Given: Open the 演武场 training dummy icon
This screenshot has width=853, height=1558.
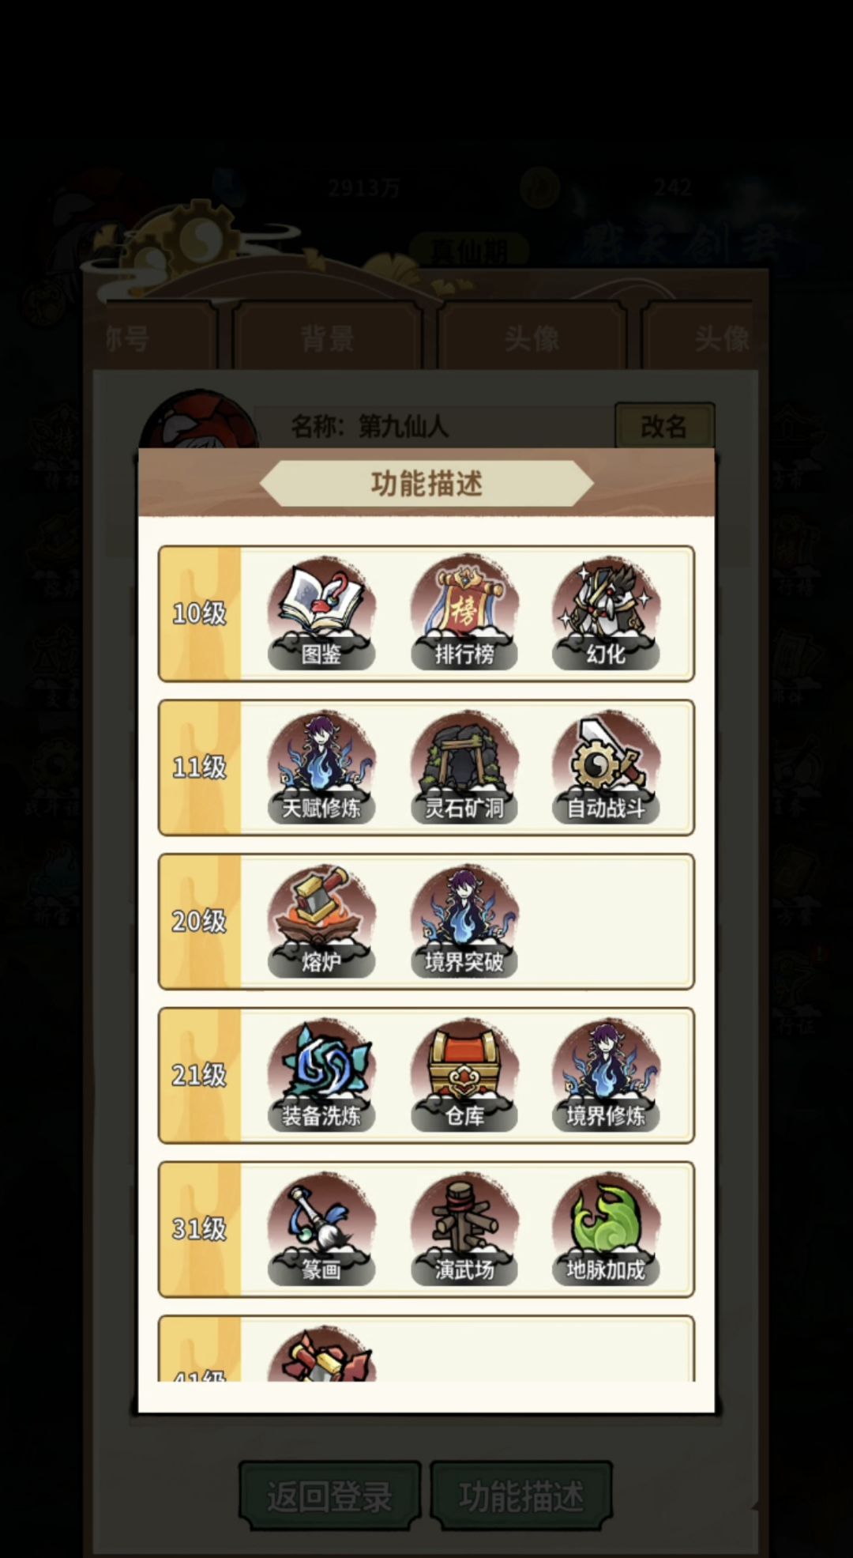Looking at the screenshot, I should pyautogui.click(x=464, y=1230).
